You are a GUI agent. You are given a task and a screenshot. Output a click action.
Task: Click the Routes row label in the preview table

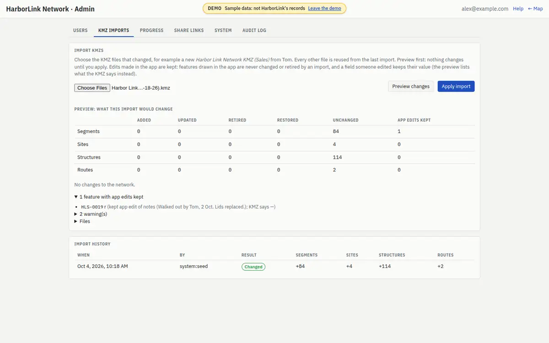pos(85,170)
